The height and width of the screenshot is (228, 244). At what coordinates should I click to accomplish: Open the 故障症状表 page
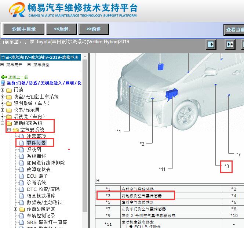(x=39, y=170)
